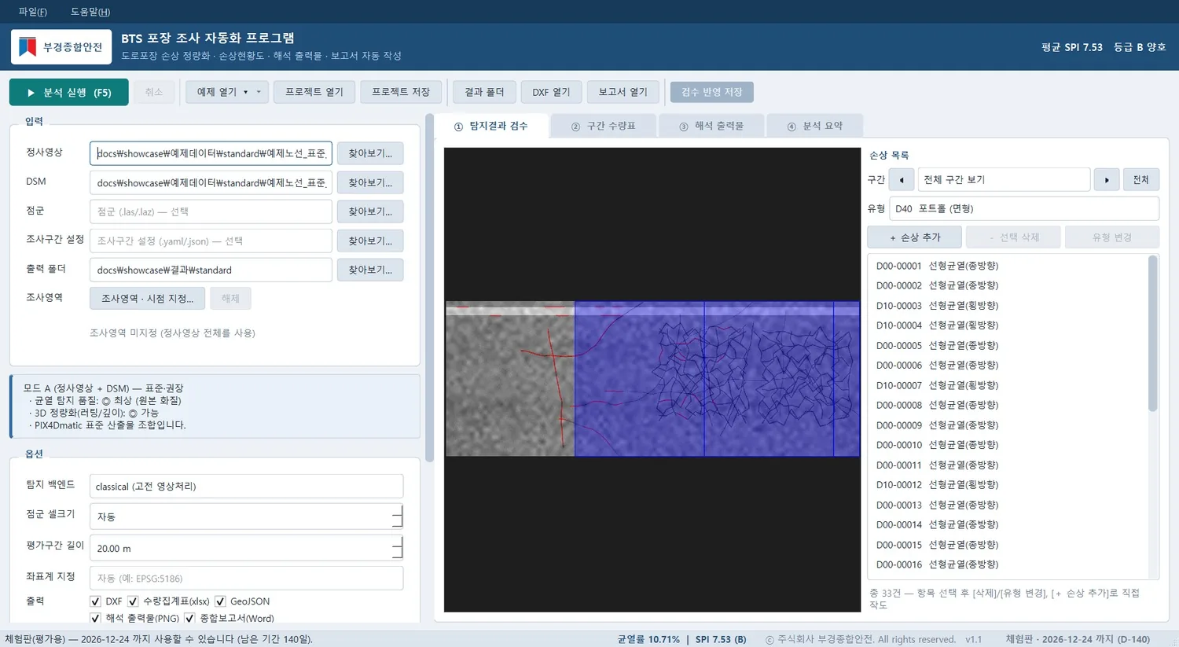Add a damage item with 손상 추가
Screen dimensions: 1179x647
(915, 237)
